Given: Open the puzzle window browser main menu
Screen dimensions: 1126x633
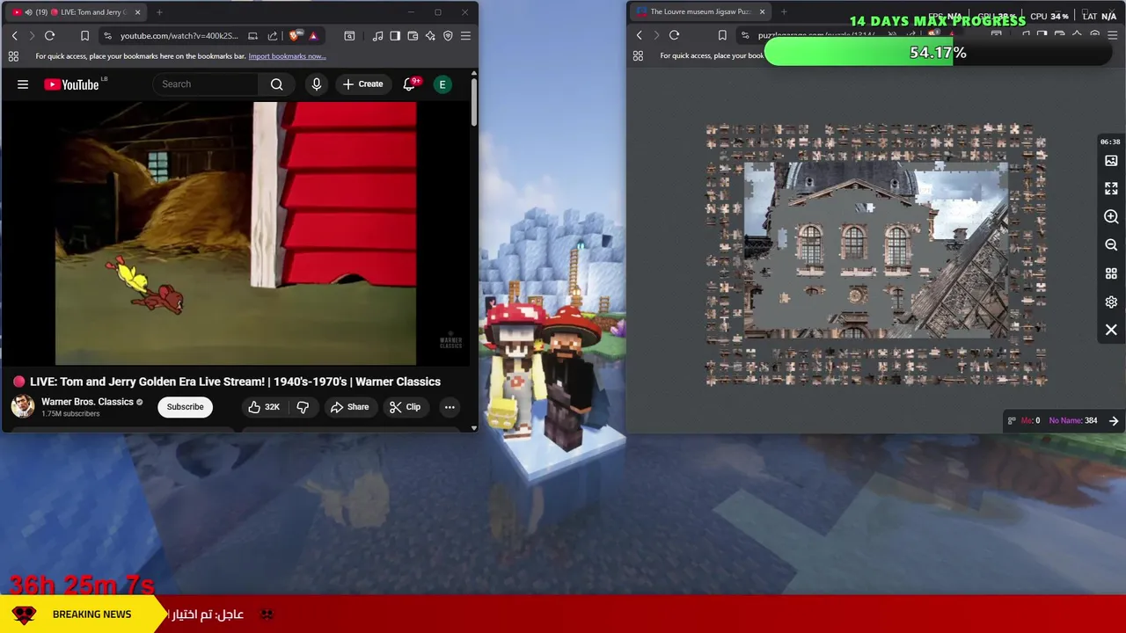Looking at the screenshot, I should point(1112,35).
